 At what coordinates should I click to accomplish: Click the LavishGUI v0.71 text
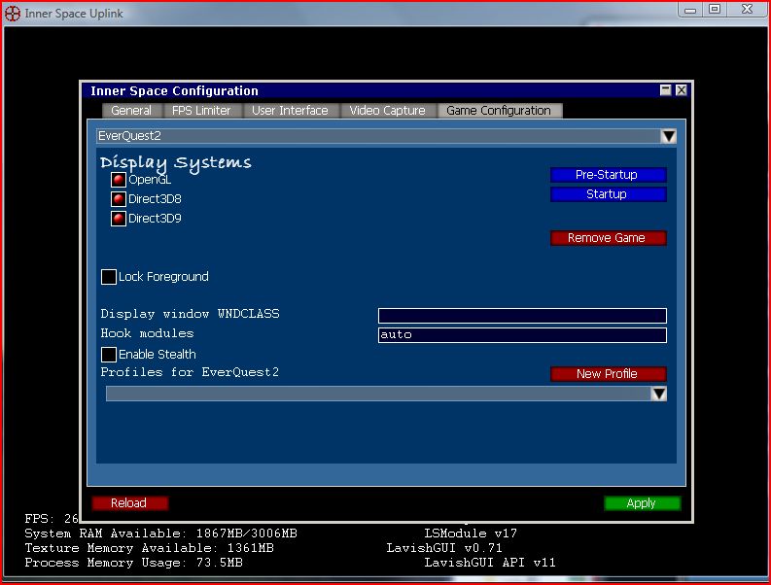(444, 548)
